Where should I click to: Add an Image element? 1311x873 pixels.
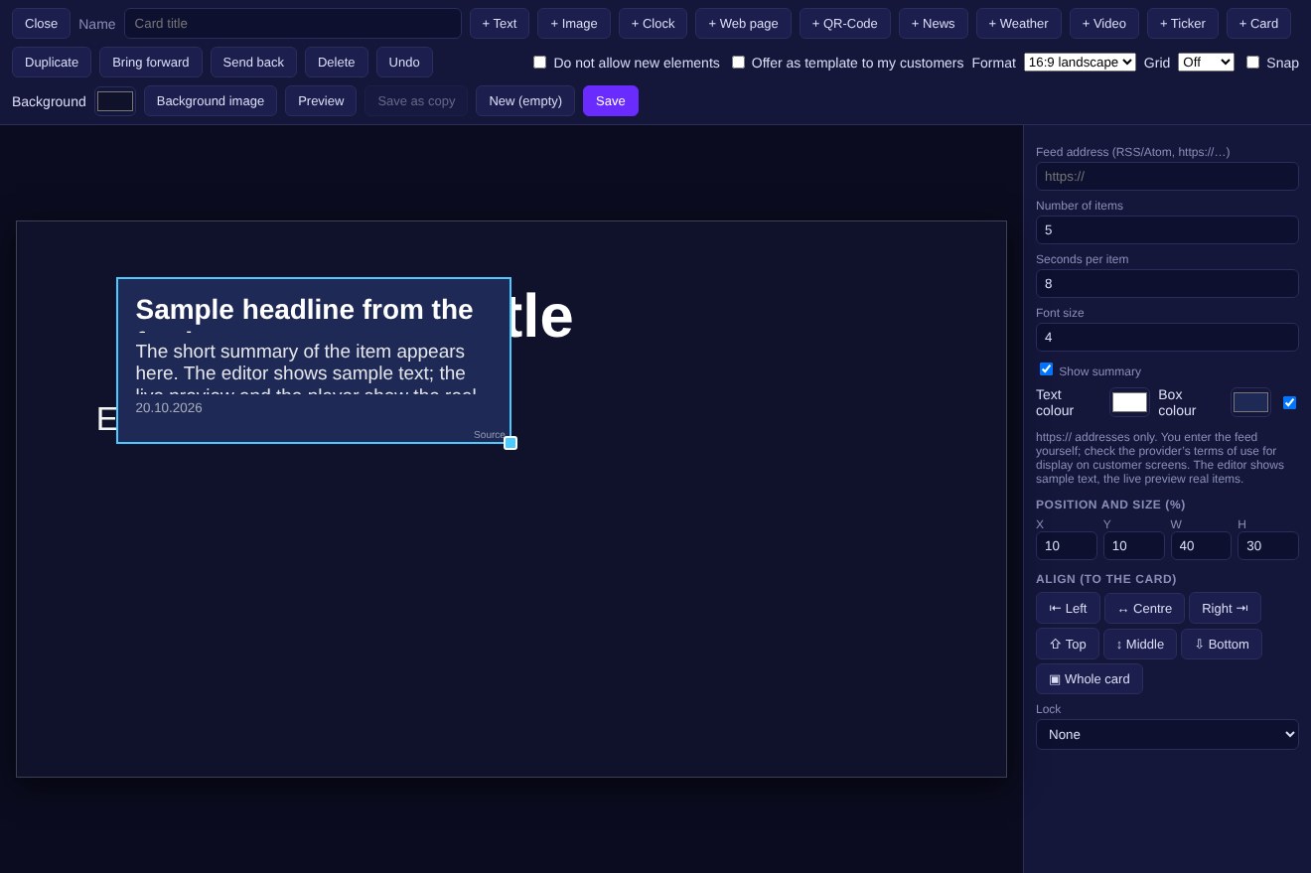coord(574,24)
